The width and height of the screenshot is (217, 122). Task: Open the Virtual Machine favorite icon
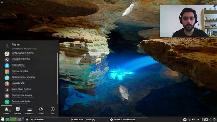[x=7, y=66]
